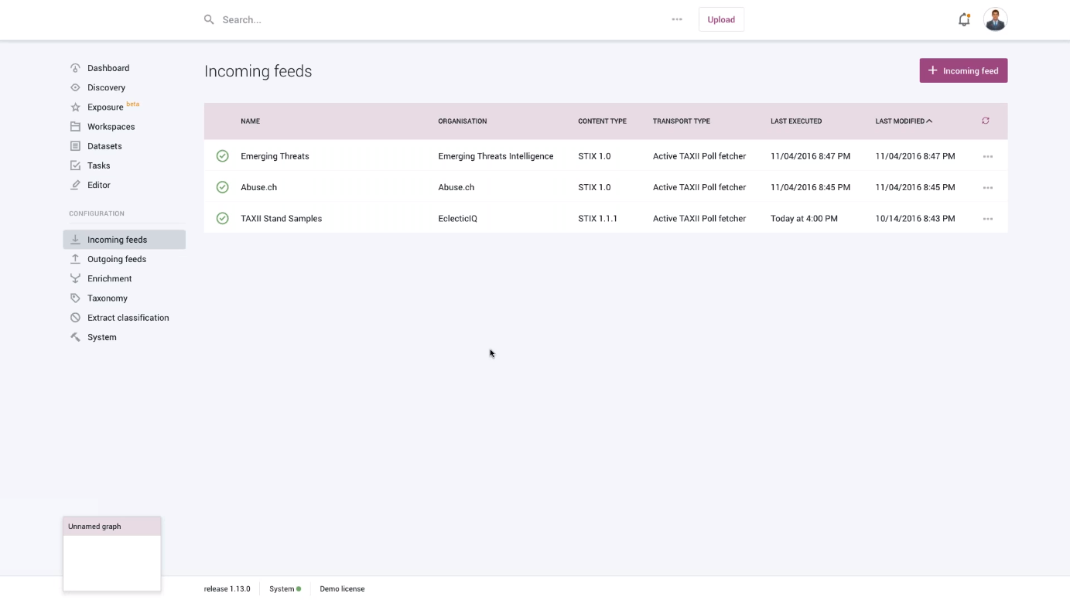
Task: Add a new Incoming feed
Action: click(x=963, y=70)
